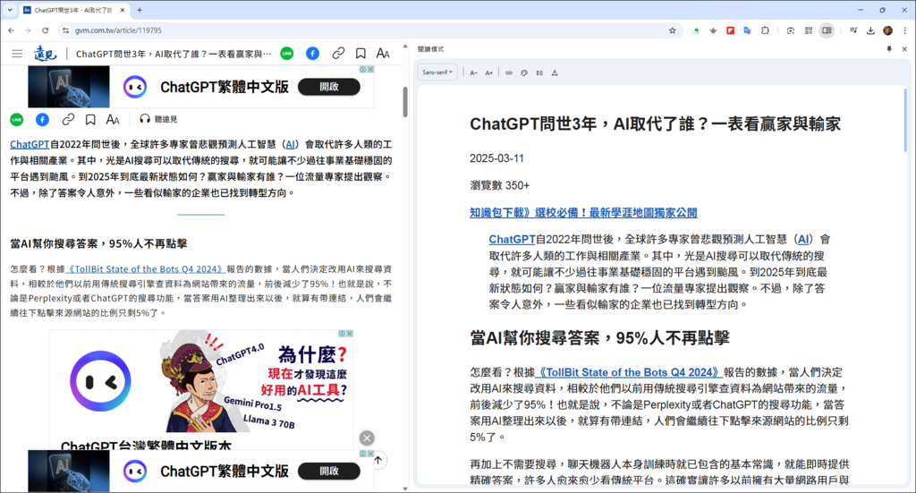Open the Google Translate extension
Image resolution: width=916 pixels, height=493 pixels.
tap(747, 30)
